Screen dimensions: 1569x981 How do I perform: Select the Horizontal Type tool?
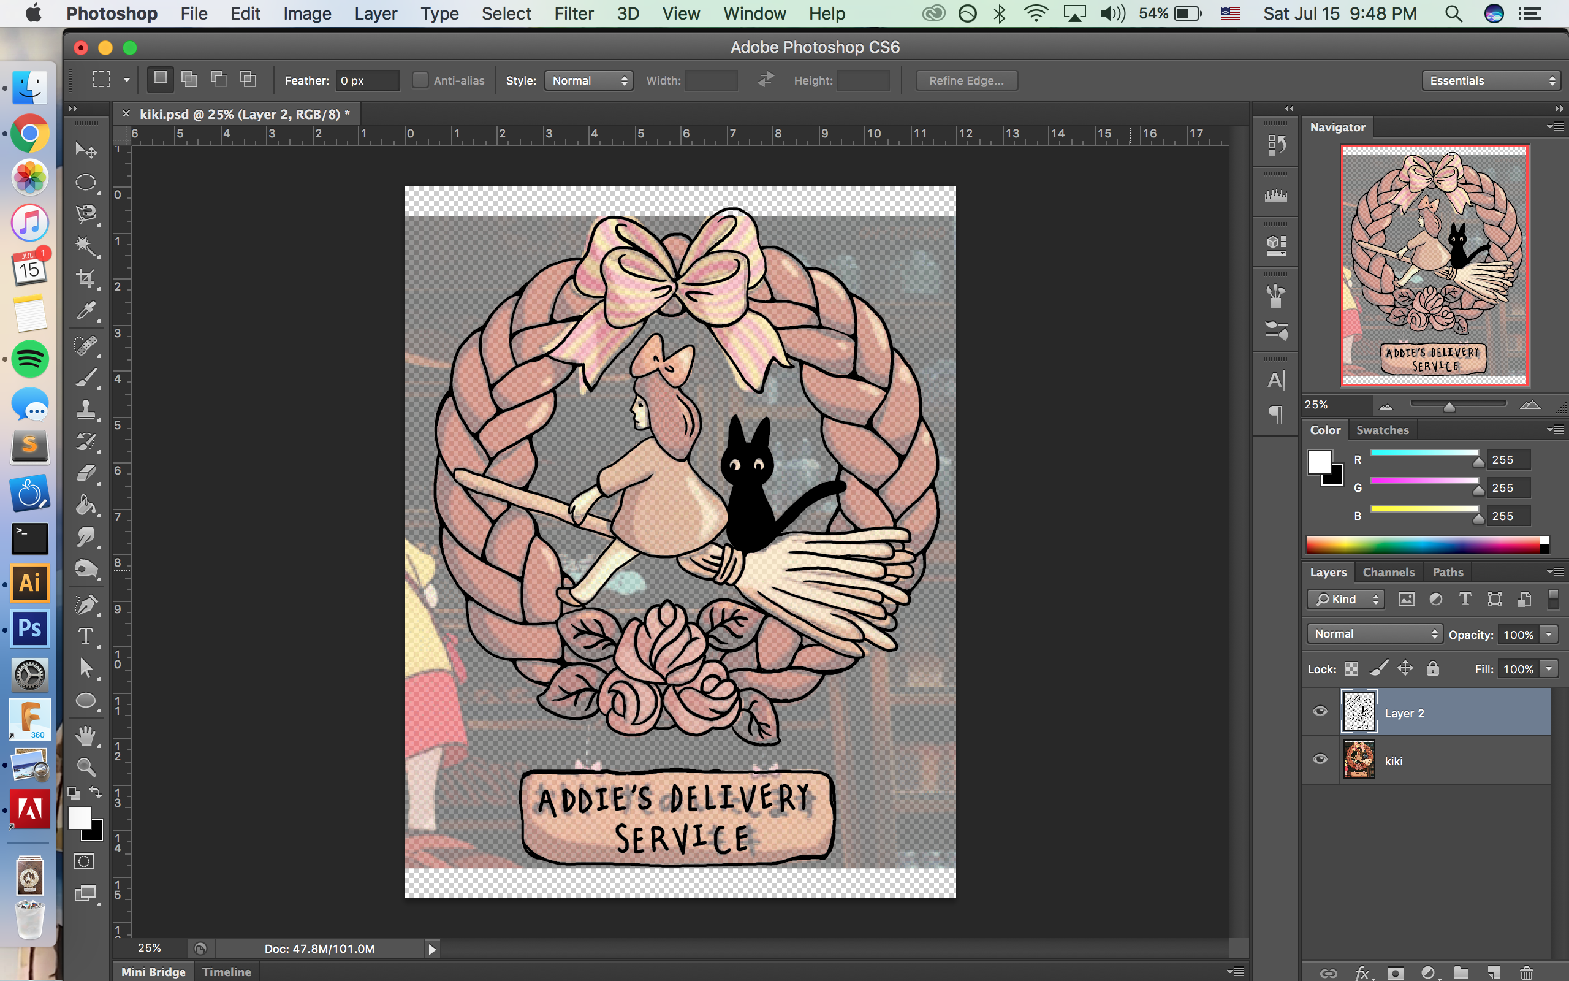(x=86, y=636)
